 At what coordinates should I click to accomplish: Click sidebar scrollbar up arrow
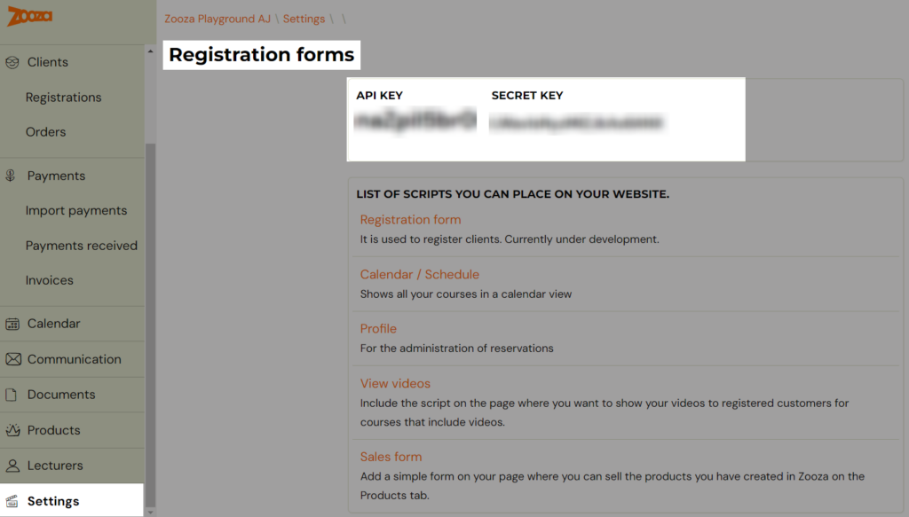point(150,51)
